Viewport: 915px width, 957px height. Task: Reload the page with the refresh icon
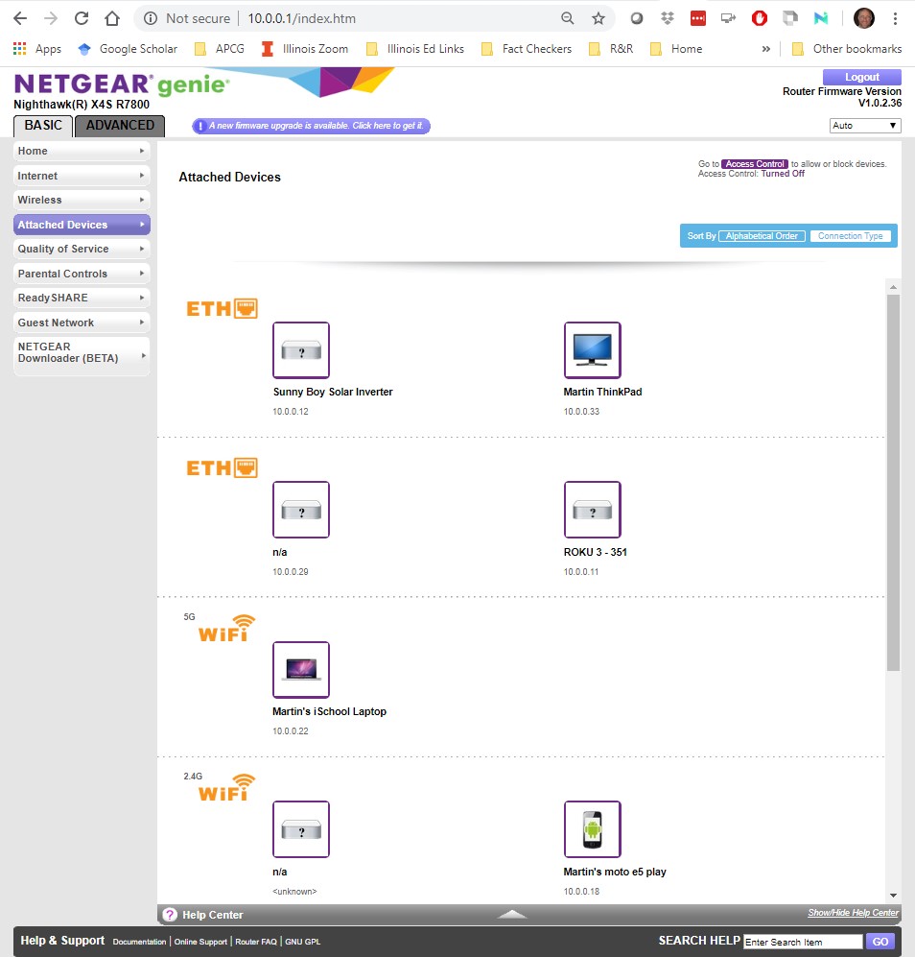[x=82, y=18]
